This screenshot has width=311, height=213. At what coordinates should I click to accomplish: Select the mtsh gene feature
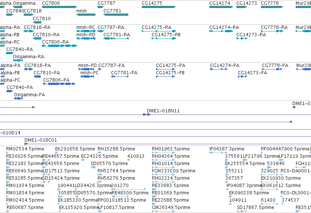pyautogui.click(x=86, y=15)
